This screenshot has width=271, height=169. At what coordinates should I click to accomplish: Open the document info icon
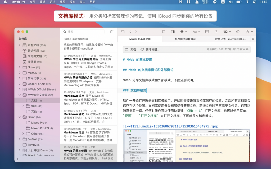tap(238, 32)
